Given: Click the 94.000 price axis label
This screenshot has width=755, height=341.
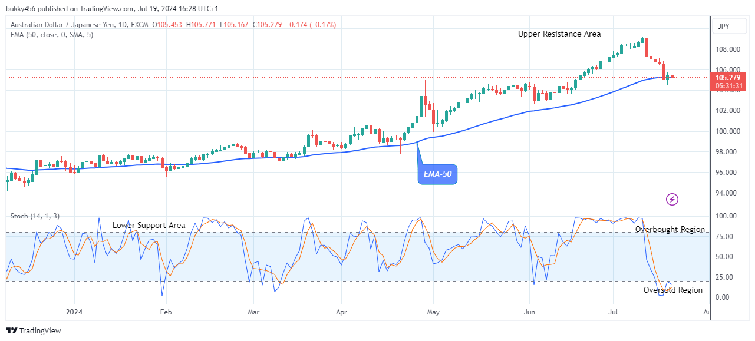Looking at the screenshot, I should tap(728, 193).
